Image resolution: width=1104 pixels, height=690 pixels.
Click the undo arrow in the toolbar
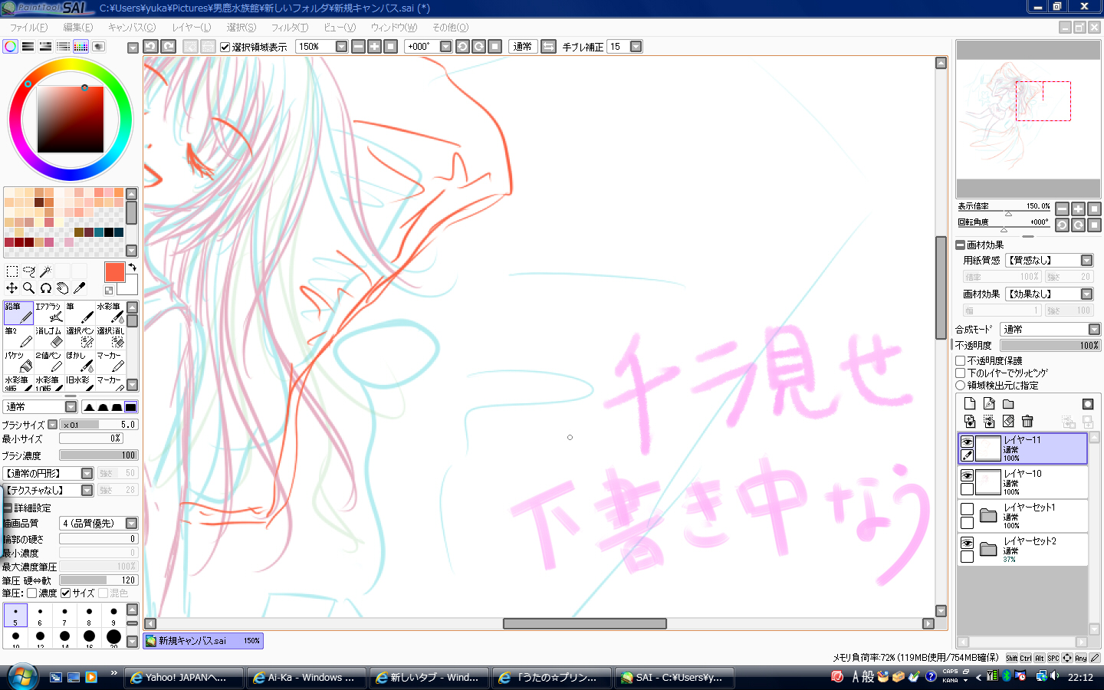pos(150,47)
